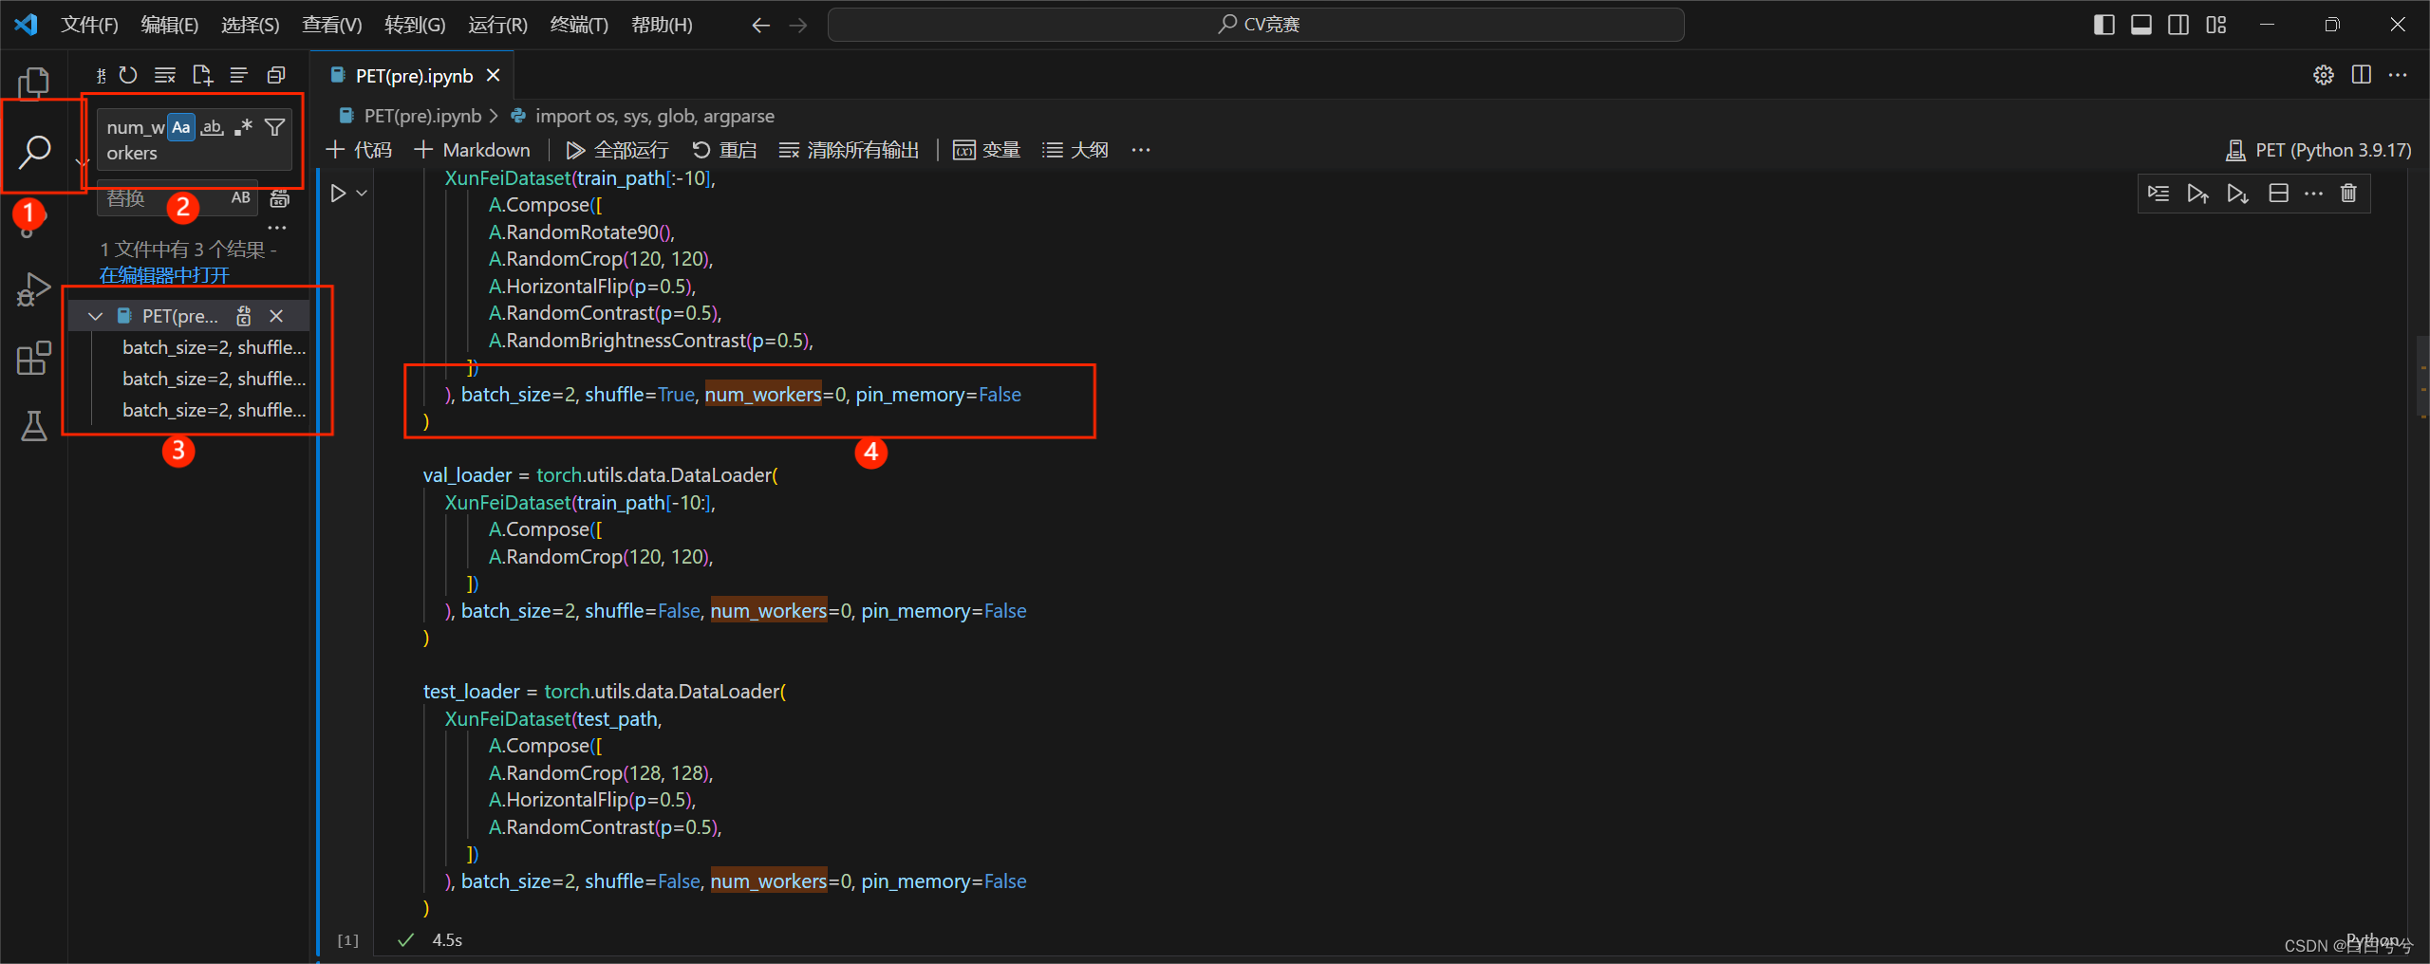Open the results in editor link
This screenshot has width=2430, height=964.
coord(164,275)
